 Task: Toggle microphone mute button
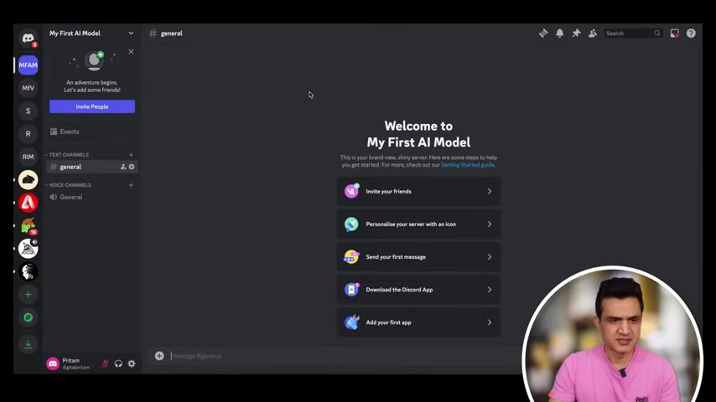[x=105, y=363]
